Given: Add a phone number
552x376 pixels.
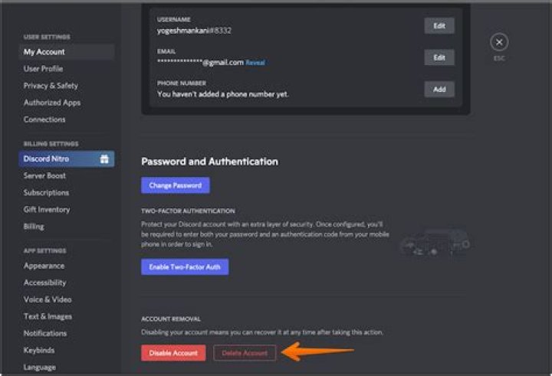Looking at the screenshot, I should coord(439,90).
